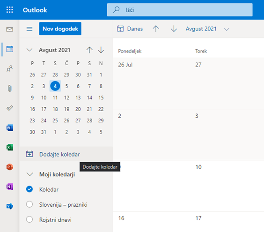Viewport: 264px width, 232px height.
Task: Click the Nov dogodek button
Action: click(x=60, y=29)
